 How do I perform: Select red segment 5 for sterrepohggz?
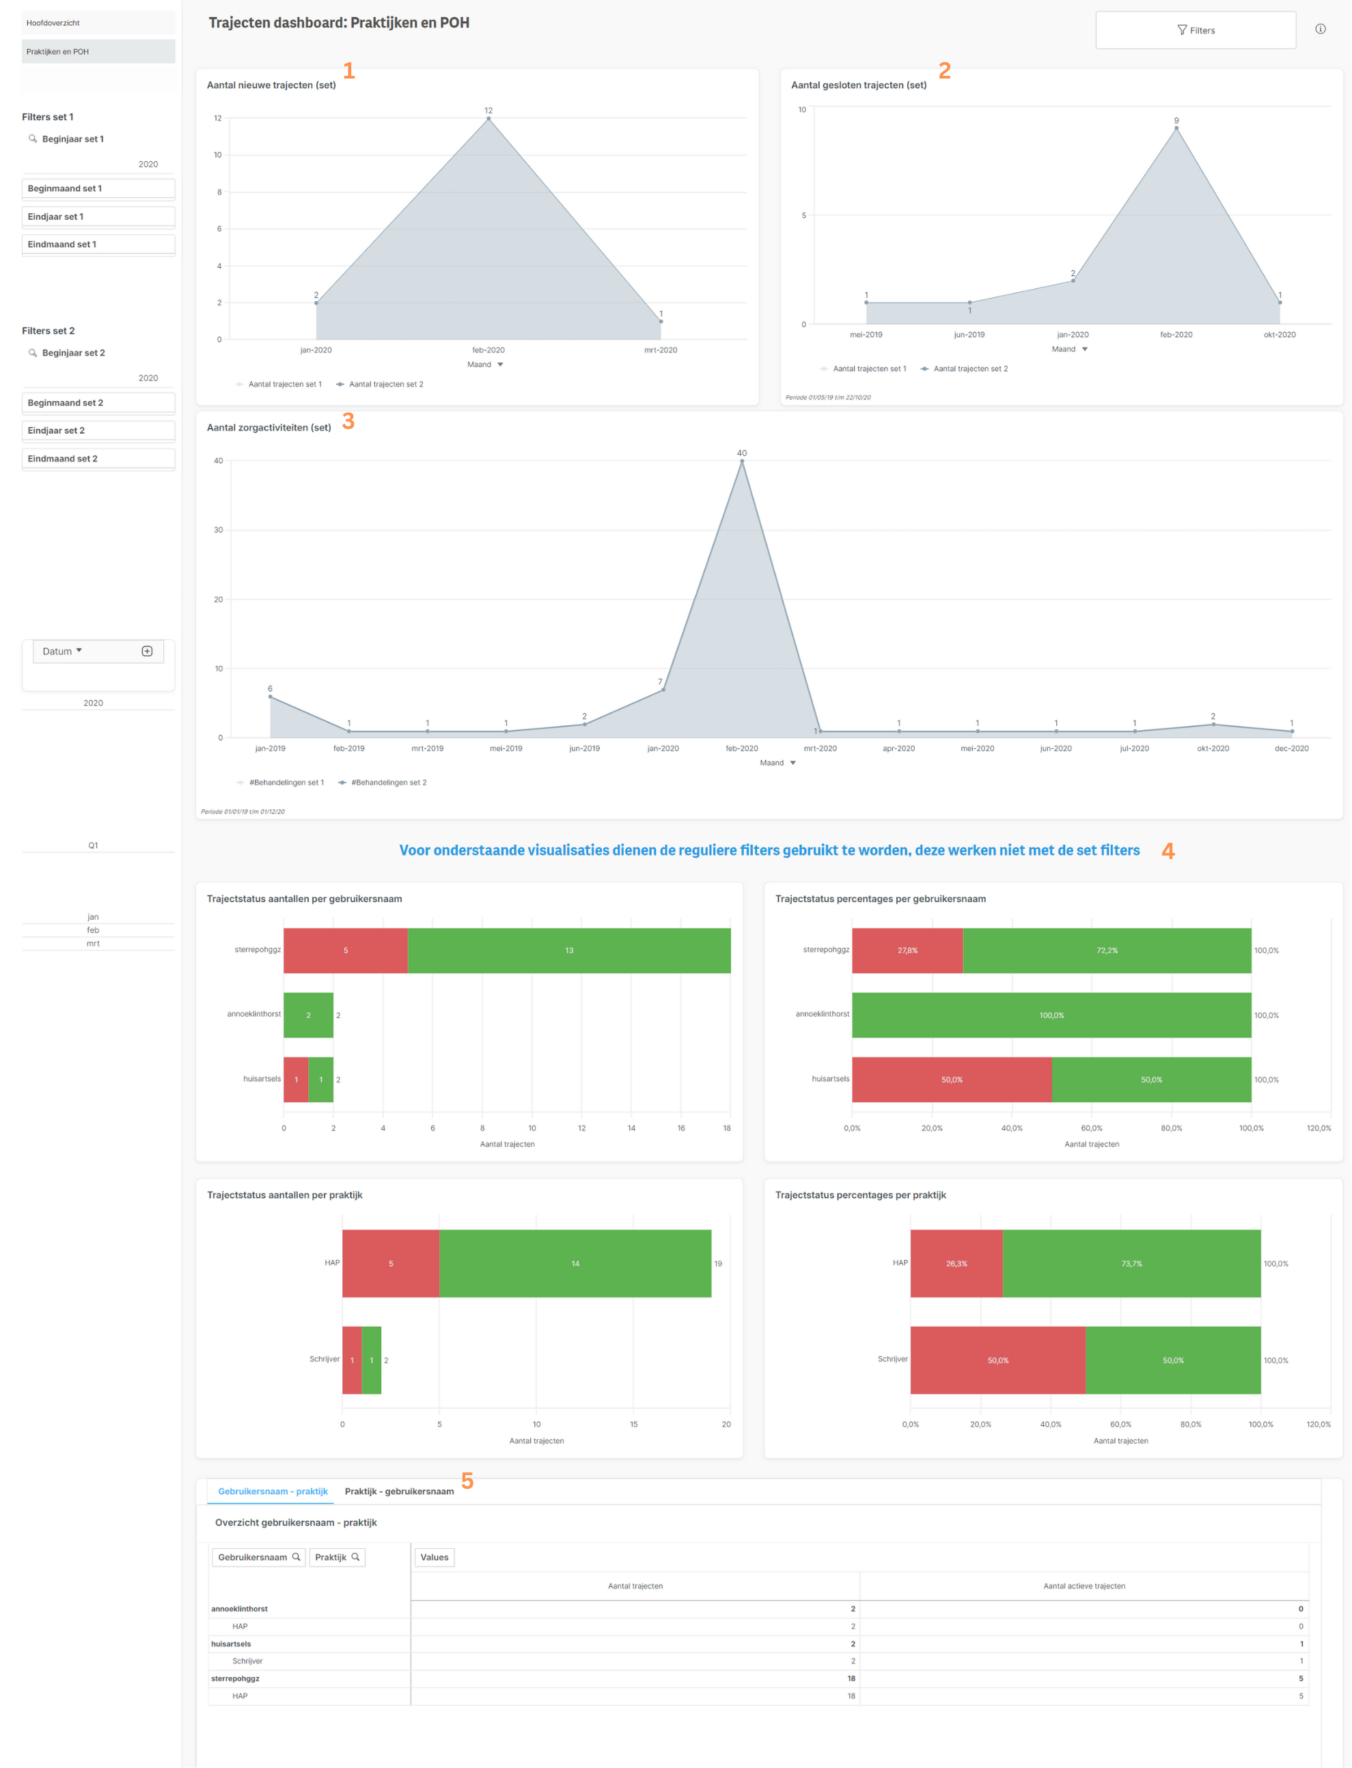(345, 951)
